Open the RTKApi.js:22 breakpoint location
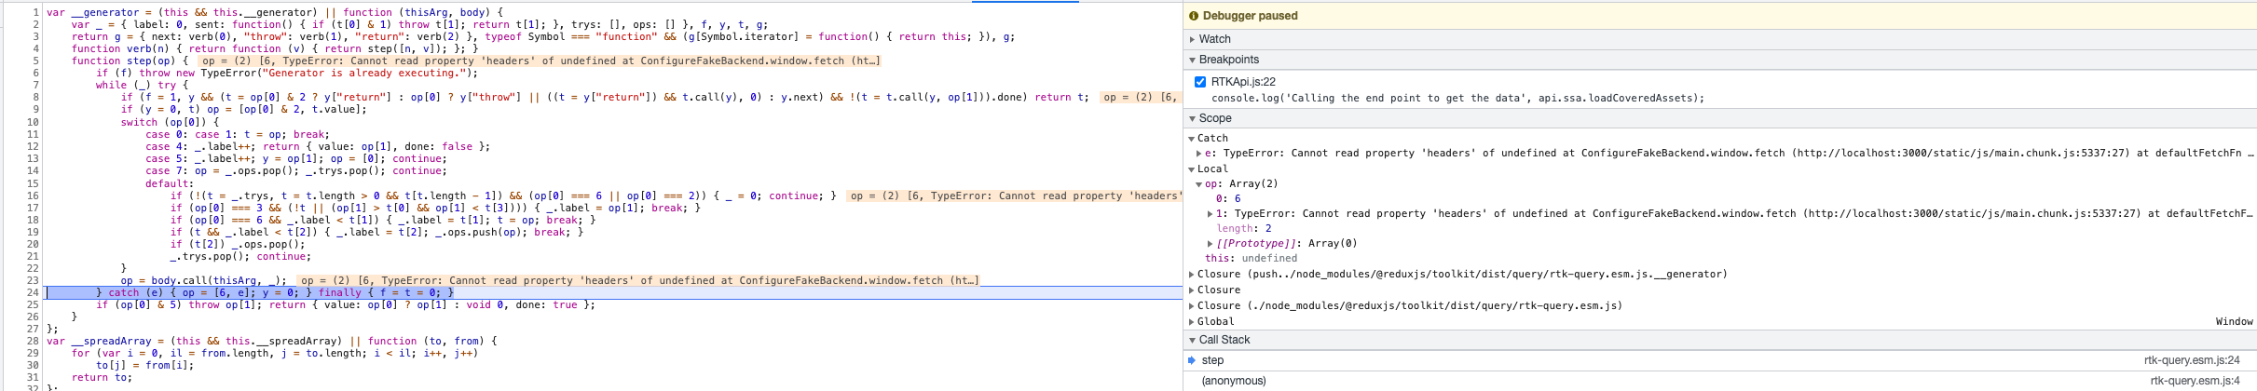Image resolution: width=2257 pixels, height=391 pixels. 1243,82
